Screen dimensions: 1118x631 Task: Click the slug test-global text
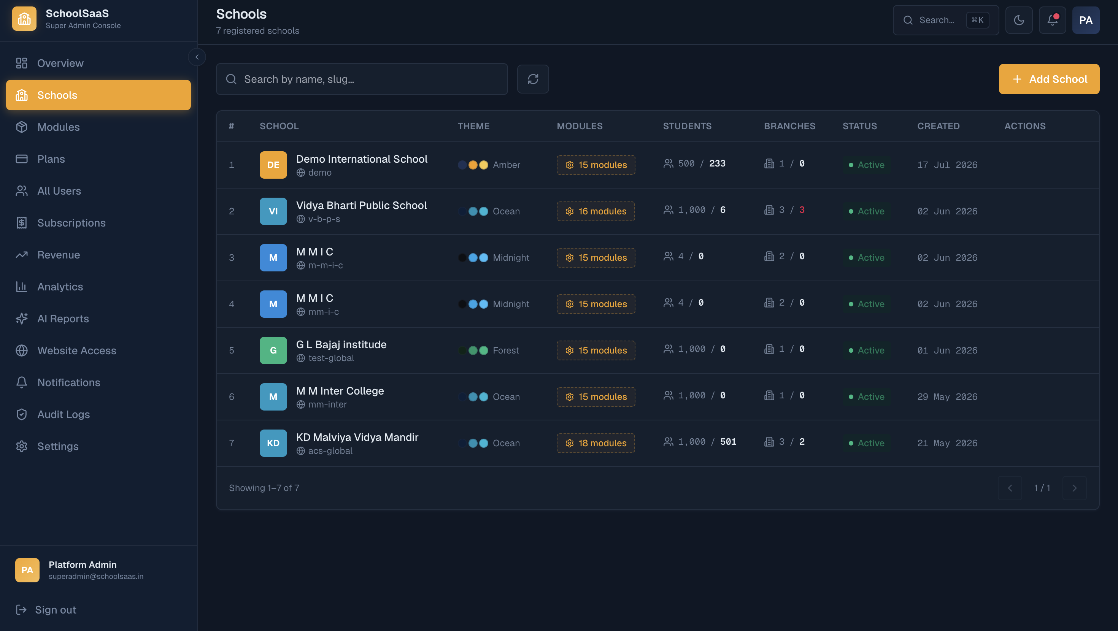331,358
